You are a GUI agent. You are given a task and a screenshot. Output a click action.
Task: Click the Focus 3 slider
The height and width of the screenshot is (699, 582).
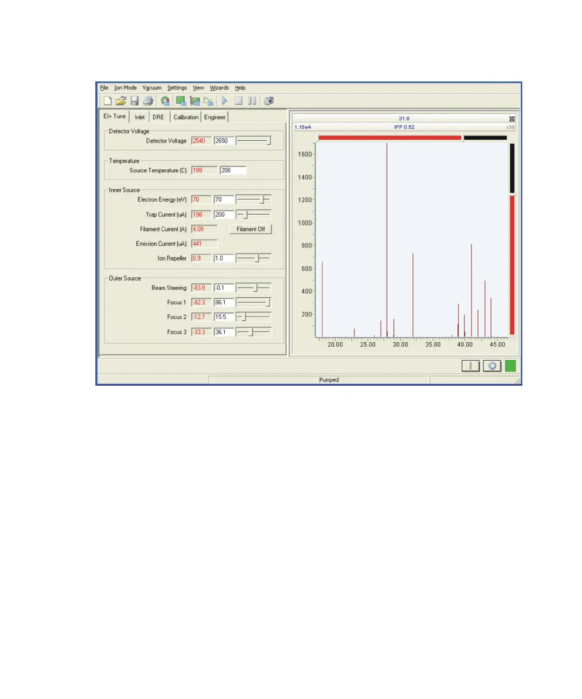[x=253, y=332]
